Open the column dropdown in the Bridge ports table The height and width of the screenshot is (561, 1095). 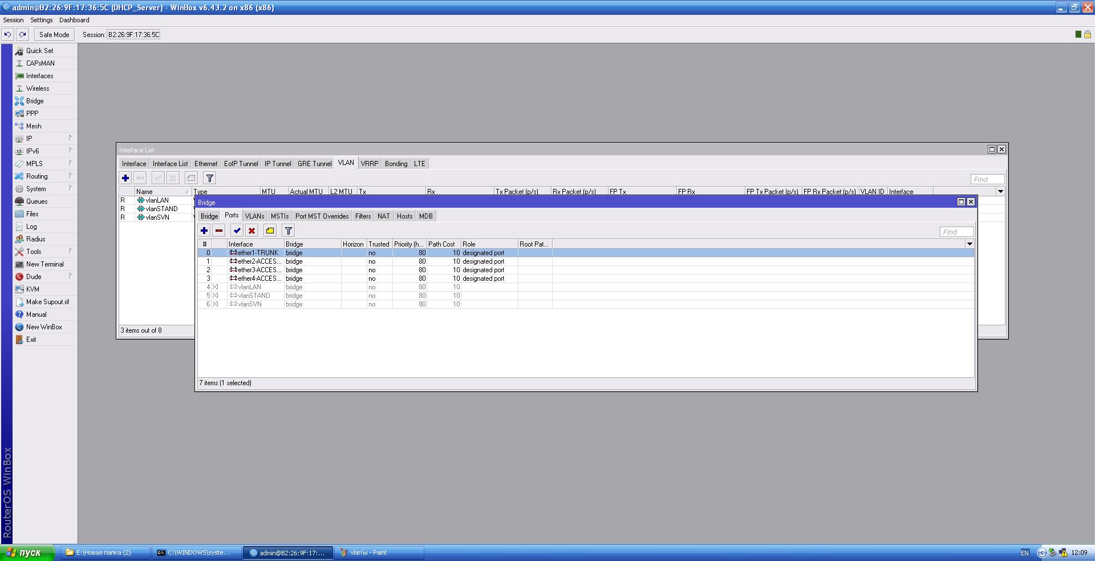969,244
